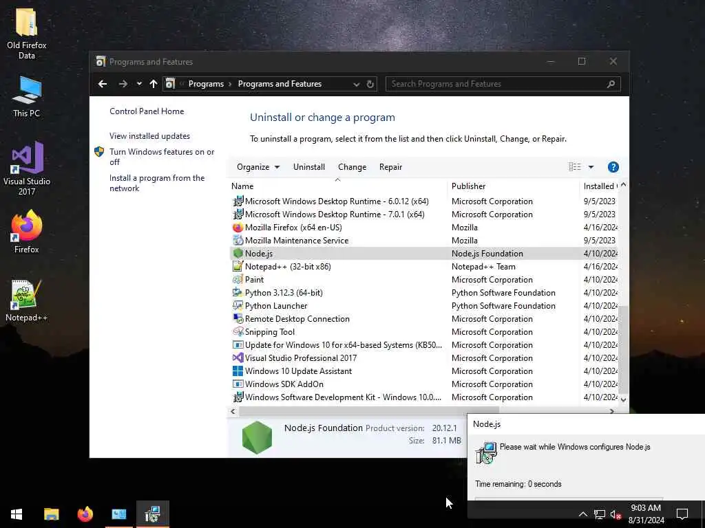Open the Control Panel taskbar window button
705x528 pixels.
pyautogui.click(x=118, y=514)
